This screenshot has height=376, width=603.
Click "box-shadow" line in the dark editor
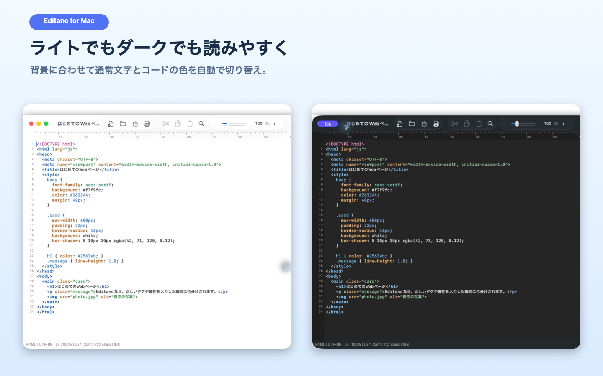402,241
